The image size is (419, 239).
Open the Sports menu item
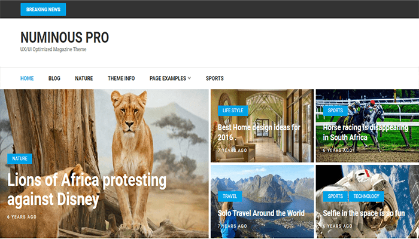214,78
